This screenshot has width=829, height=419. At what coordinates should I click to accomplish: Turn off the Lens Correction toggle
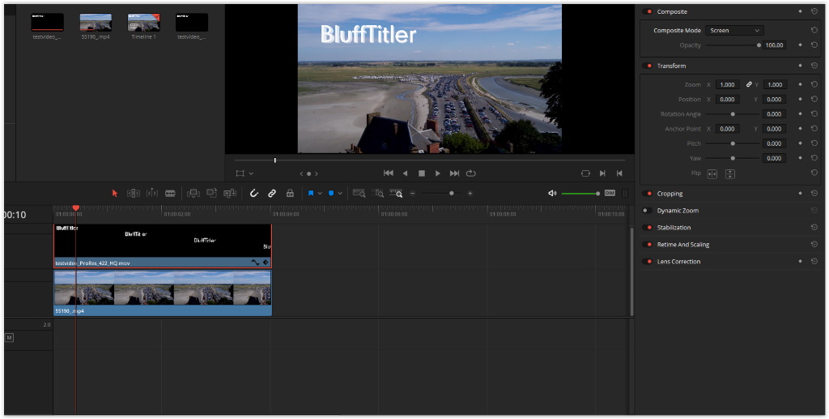[x=647, y=262]
